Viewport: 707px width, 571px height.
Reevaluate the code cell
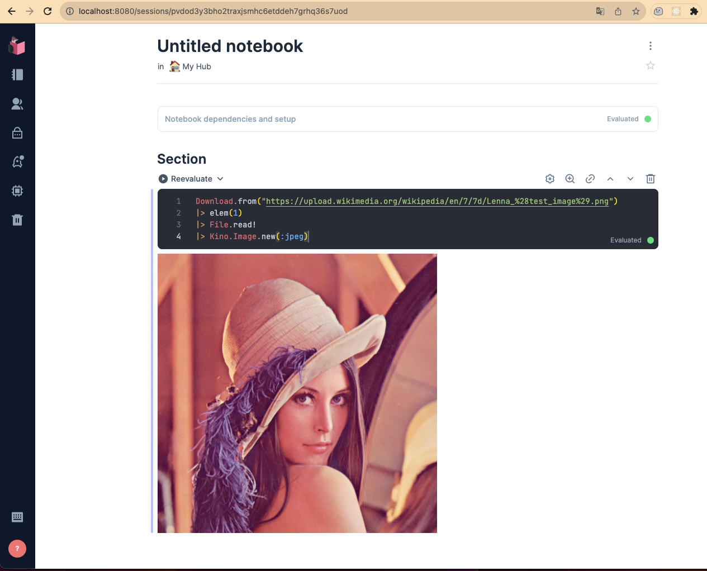click(186, 179)
